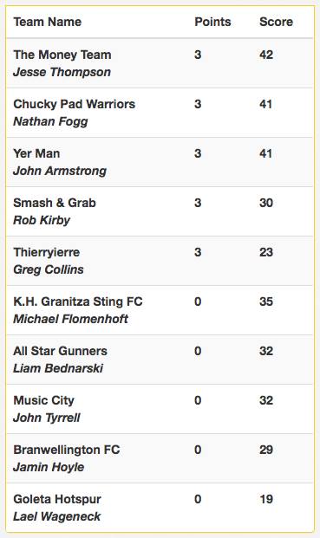
Task: Open the Yer Man team row
Action: pyautogui.click(x=160, y=162)
